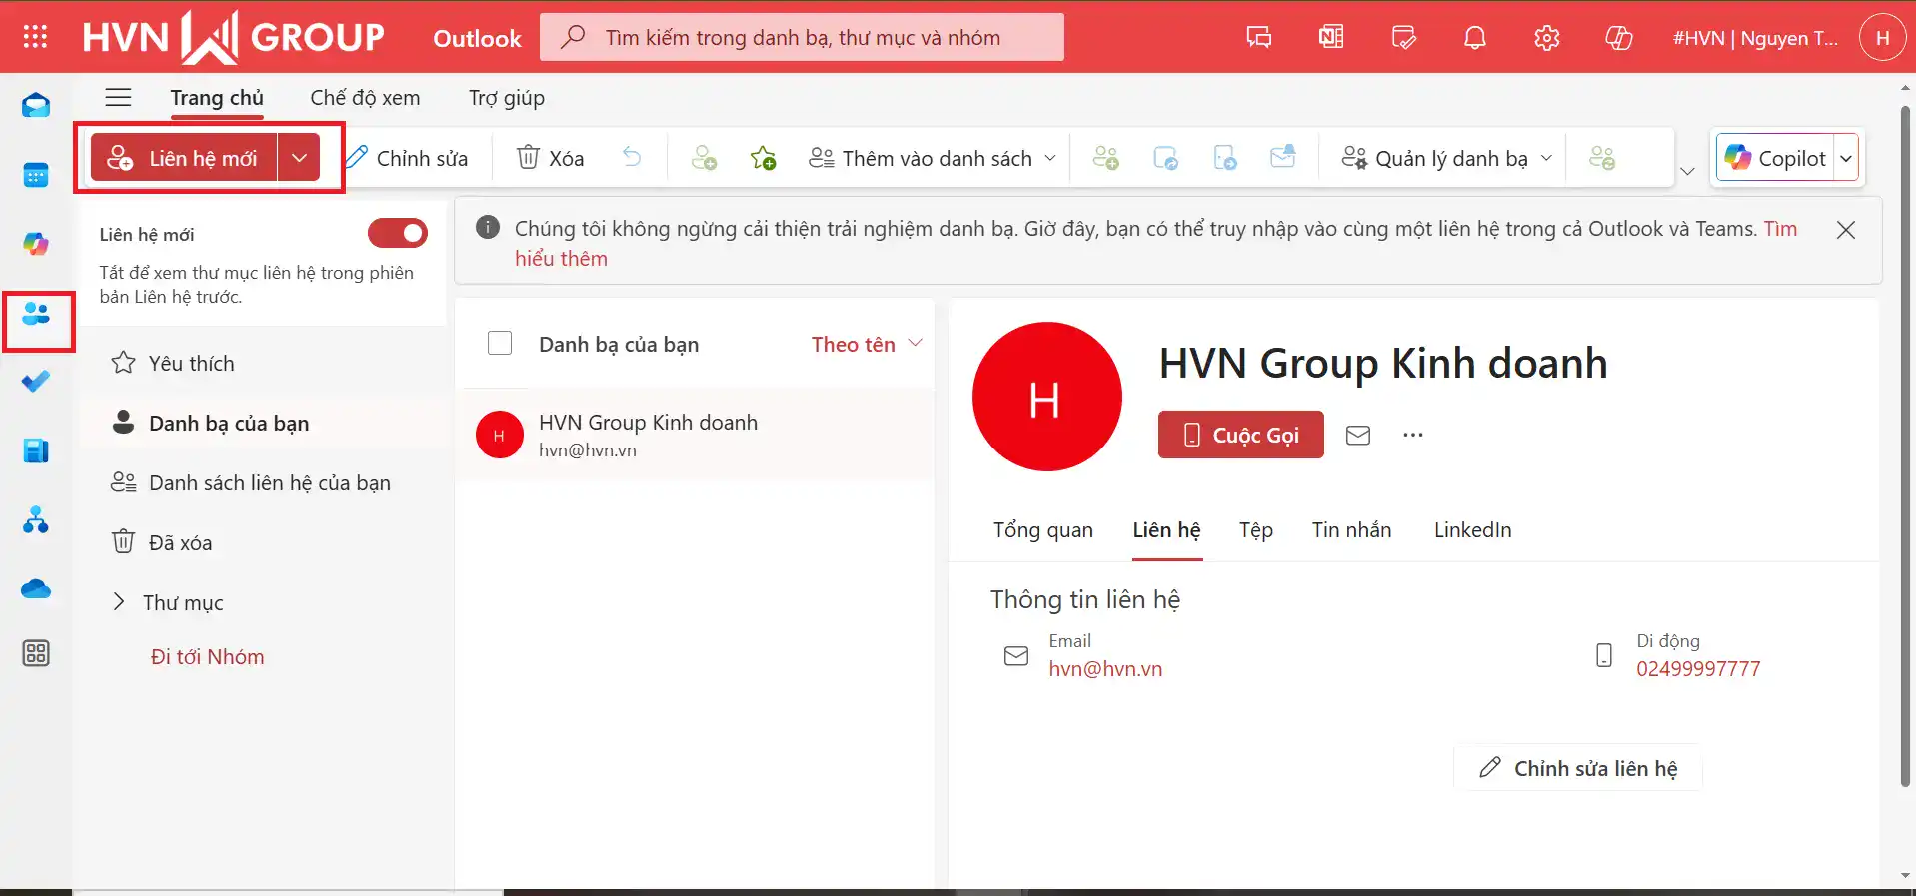Open Danh sách liên hệ của bạn
This screenshot has height=896, width=1916.
[262, 482]
